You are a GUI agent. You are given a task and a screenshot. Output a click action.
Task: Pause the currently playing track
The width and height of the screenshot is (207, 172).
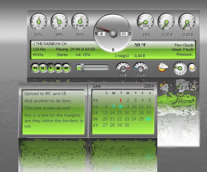(43, 68)
